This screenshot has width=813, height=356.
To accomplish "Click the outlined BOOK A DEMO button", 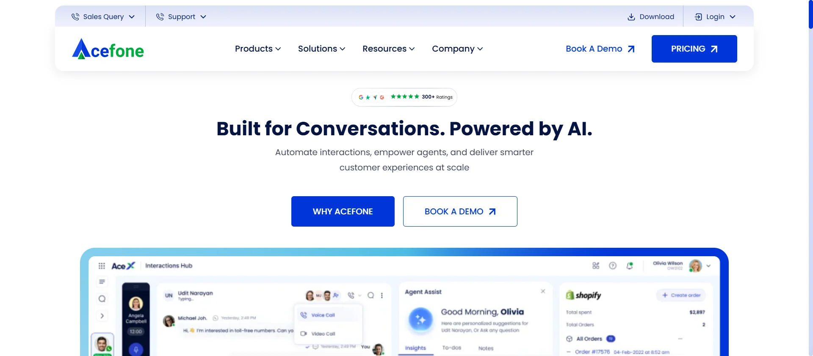I will tap(460, 211).
